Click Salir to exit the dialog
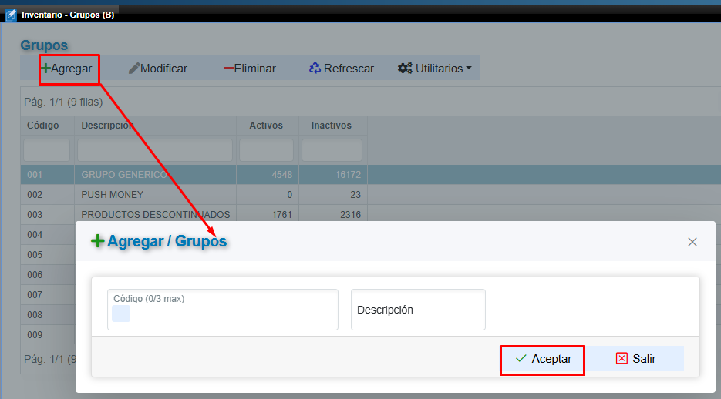Image resolution: width=721 pixels, height=399 pixels. coord(636,359)
